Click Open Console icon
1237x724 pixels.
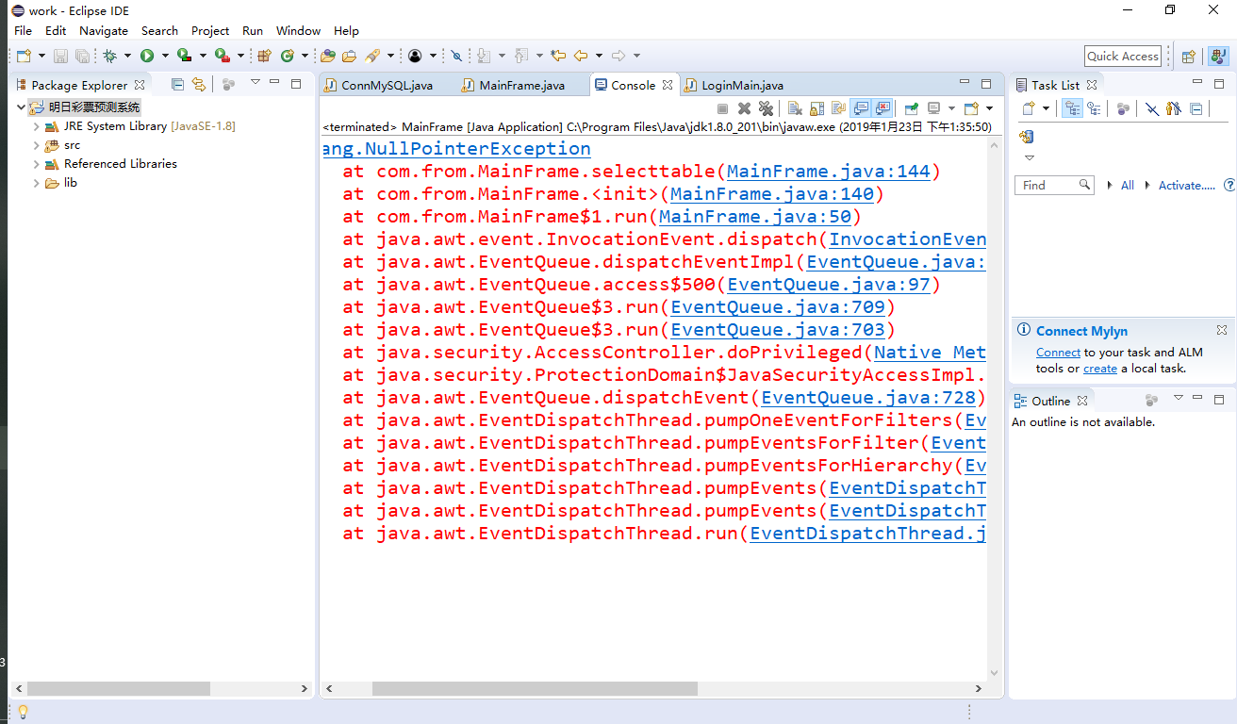pyautogui.click(x=970, y=108)
